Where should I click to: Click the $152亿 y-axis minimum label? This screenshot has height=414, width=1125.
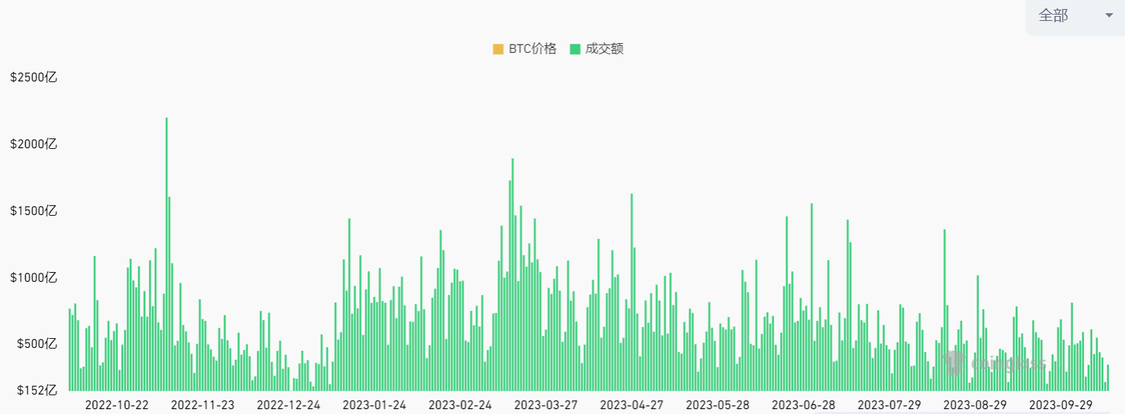pyautogui.click(x=37, y=390)
